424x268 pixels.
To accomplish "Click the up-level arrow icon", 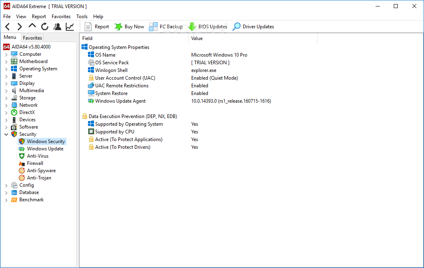I will click(32, 26).
